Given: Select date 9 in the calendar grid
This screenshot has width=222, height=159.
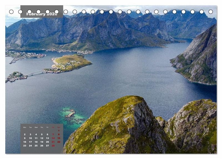Looking at the screenshot, I should coord(25,138).
